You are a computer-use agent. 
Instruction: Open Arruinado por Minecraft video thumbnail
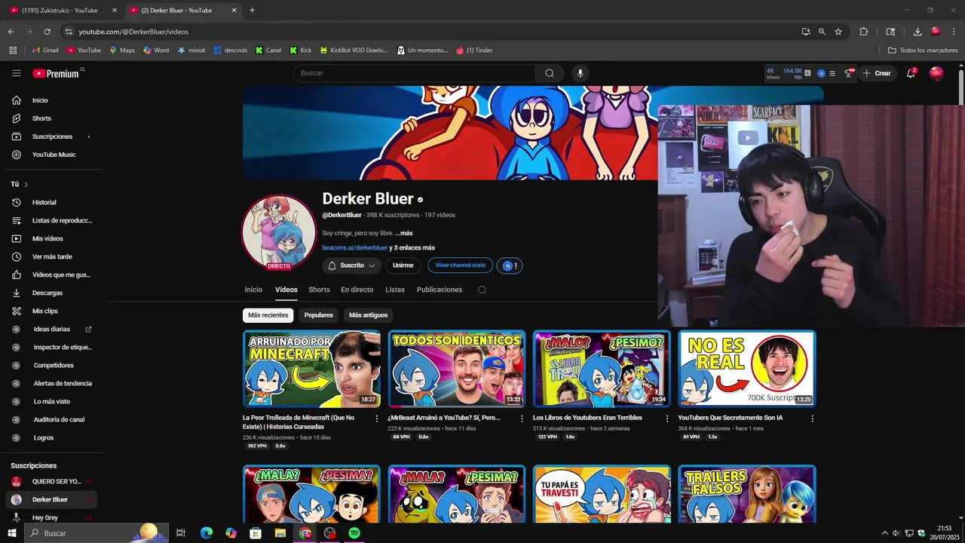click(311, 369)
